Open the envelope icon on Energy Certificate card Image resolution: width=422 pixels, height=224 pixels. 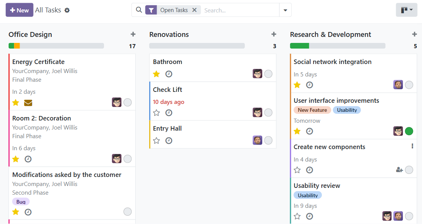pos(28,102)
